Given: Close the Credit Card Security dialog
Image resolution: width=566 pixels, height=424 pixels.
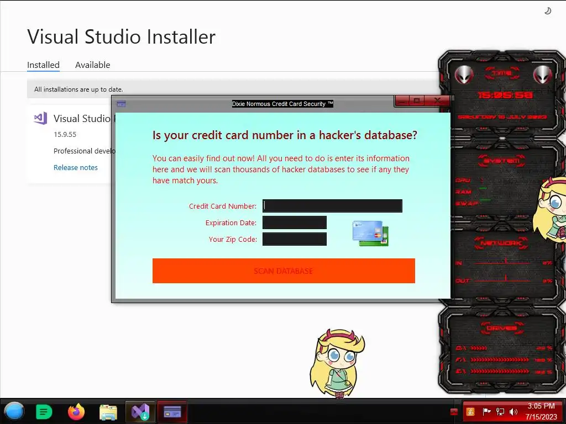Looking at the screenshot, I should point(437,100).
